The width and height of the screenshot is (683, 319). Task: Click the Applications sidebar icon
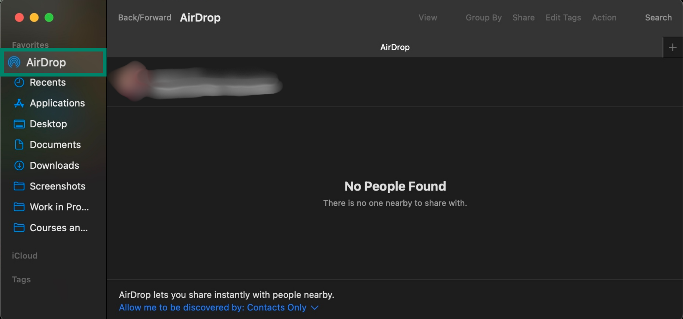click(19, 103)
